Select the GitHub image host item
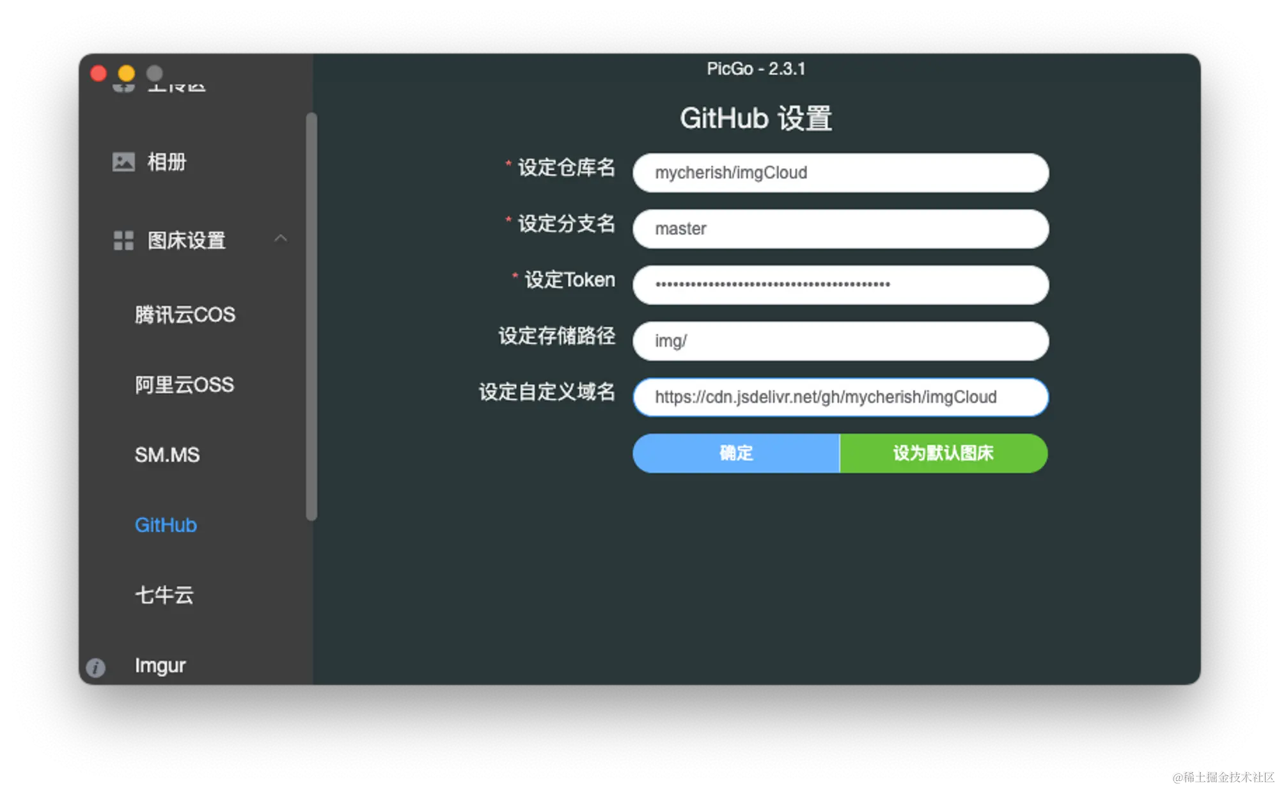Image resolution: width=1279 pixels, height=788 pixels. (166, 525)
